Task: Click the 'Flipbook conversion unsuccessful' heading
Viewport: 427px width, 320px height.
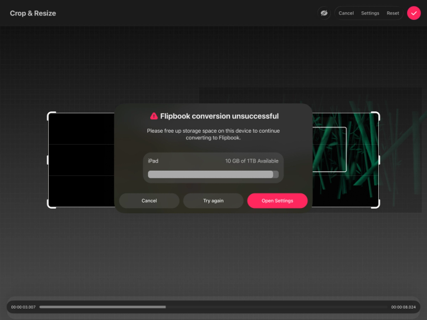Action: [220, 116]
